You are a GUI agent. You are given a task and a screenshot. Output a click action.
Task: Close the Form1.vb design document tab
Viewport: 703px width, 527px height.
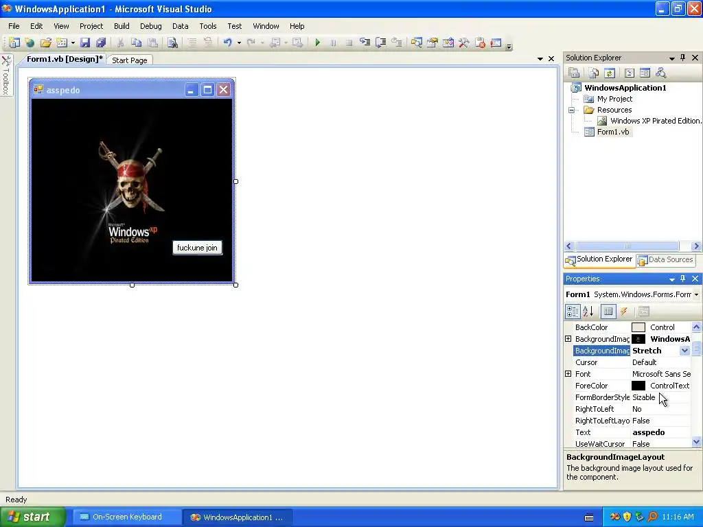pyautogui.click(x=551, y=59)
